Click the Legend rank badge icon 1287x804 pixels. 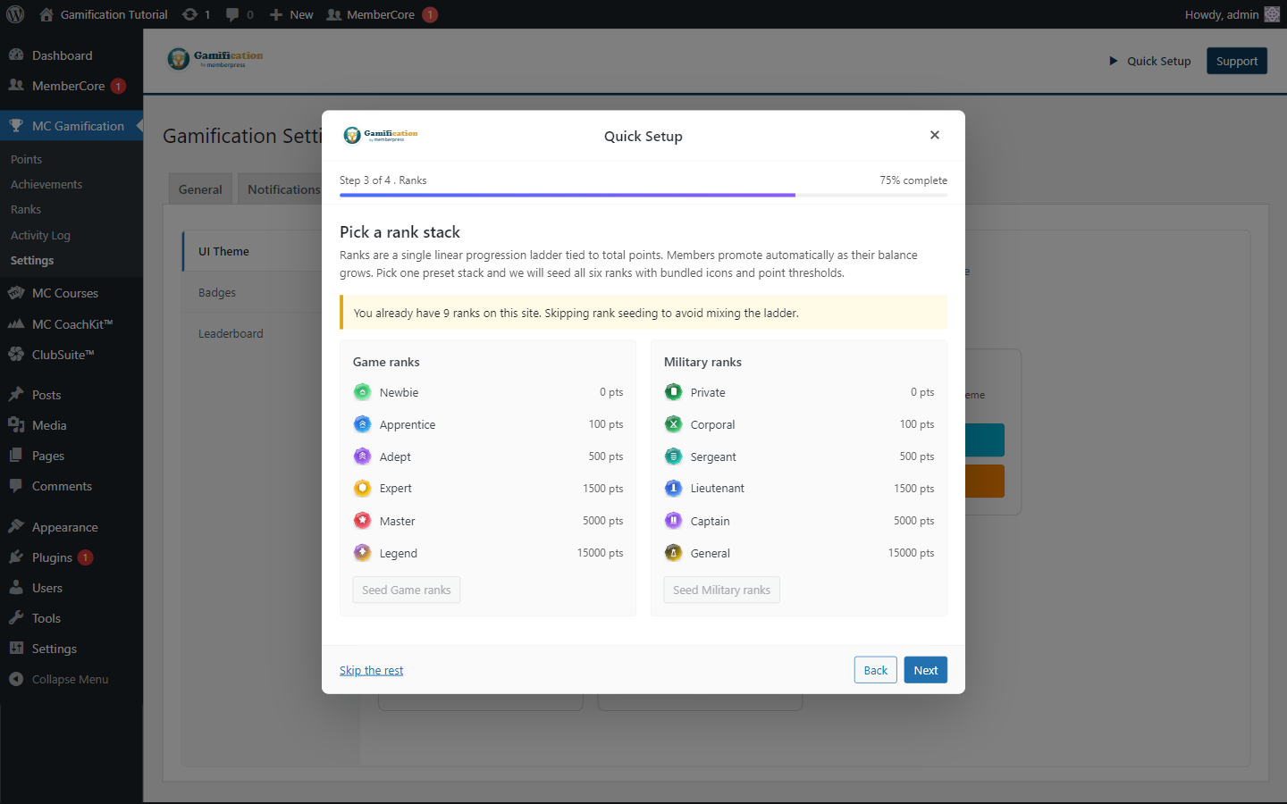(362, 553)
